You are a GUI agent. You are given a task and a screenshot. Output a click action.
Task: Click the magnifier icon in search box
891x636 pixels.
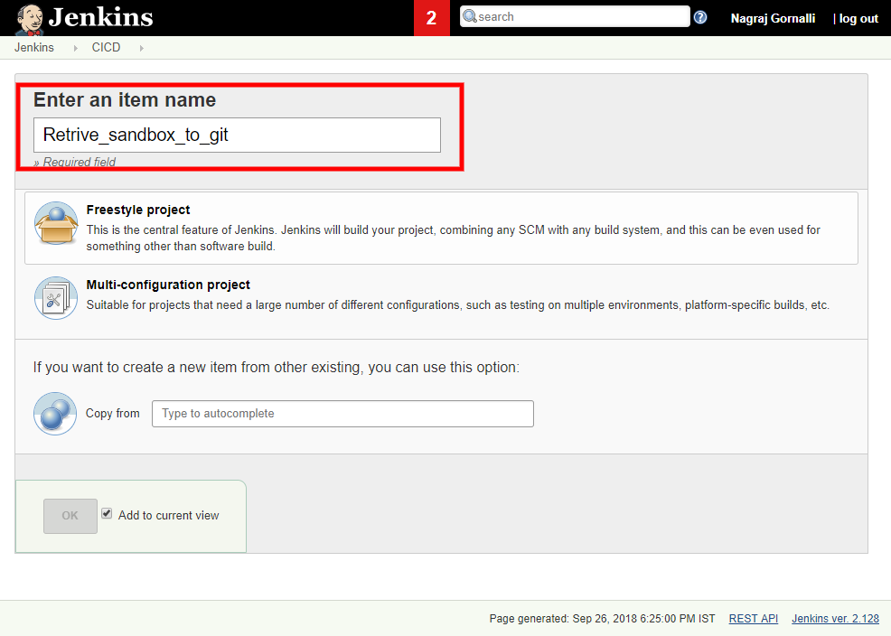click(469, 16)
